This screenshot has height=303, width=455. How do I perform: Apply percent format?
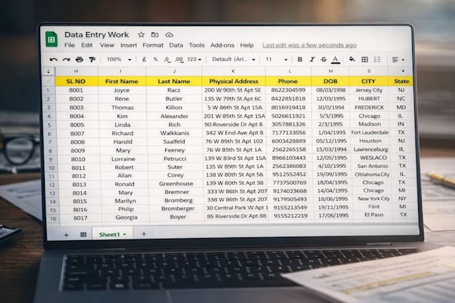click(155, 60)
